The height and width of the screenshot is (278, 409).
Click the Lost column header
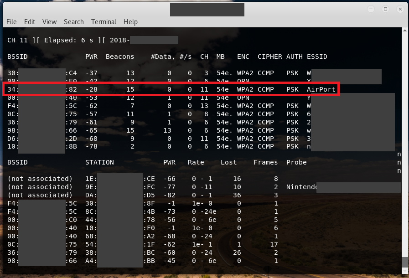229,163
